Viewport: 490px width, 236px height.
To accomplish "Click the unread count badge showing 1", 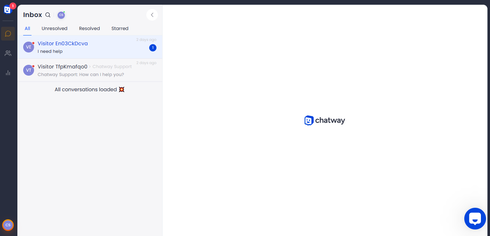I will (x=153, y=47).
